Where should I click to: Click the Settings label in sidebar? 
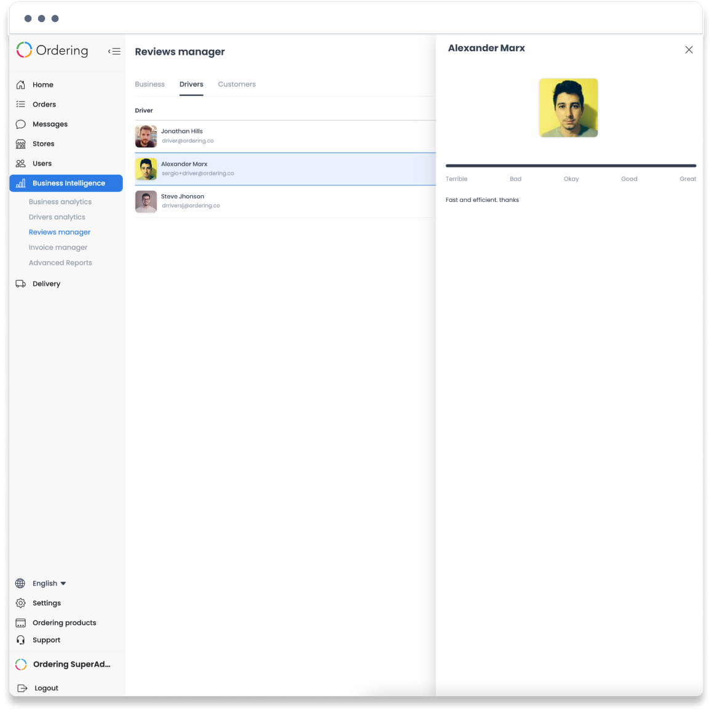tap(47, 603)
